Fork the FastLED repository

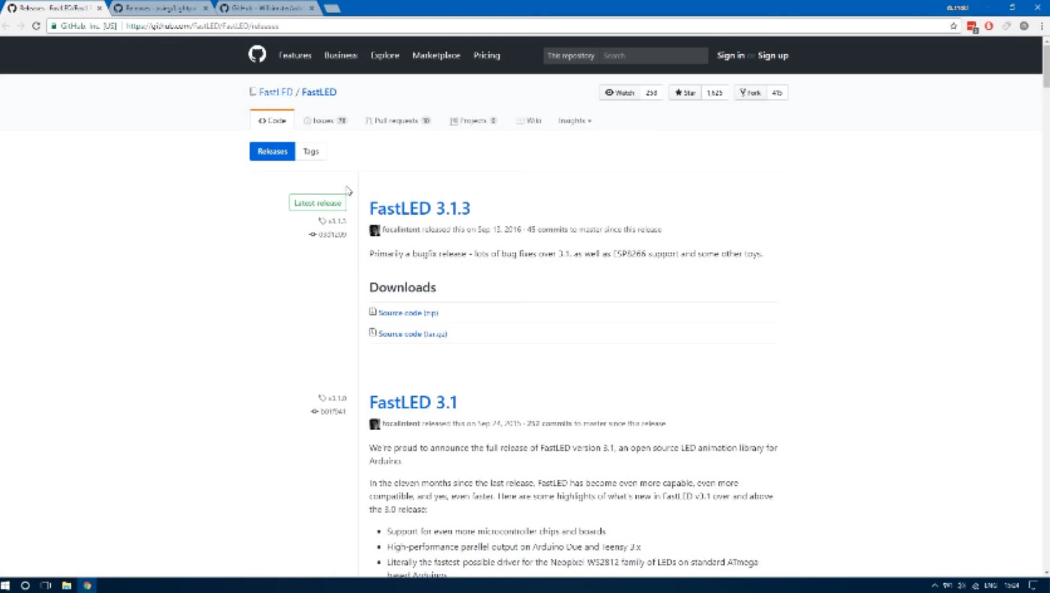(x=750, y=93)
